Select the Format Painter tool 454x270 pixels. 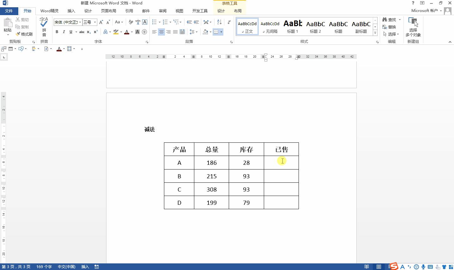coord(24,34)
